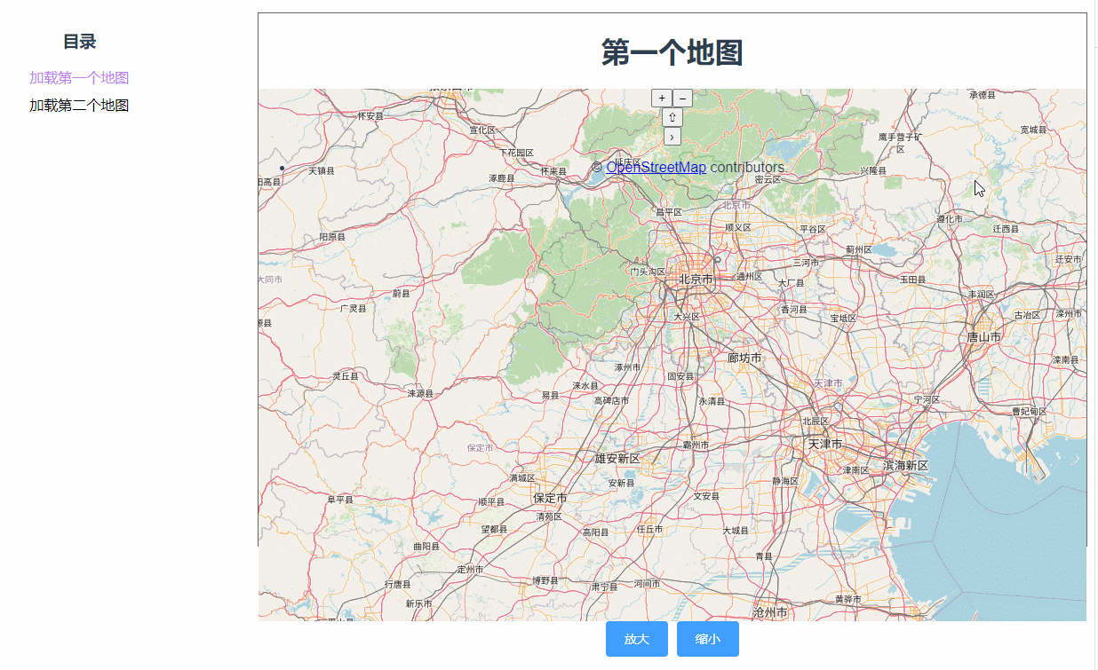Collapse the attribution with the chevron control

(672, 137)
